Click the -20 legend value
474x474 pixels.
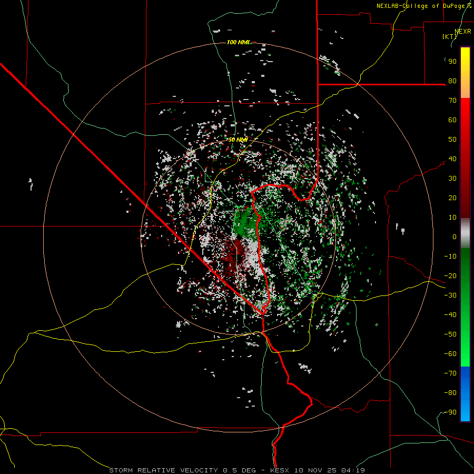pyautogui.click(x=450, y=276)
